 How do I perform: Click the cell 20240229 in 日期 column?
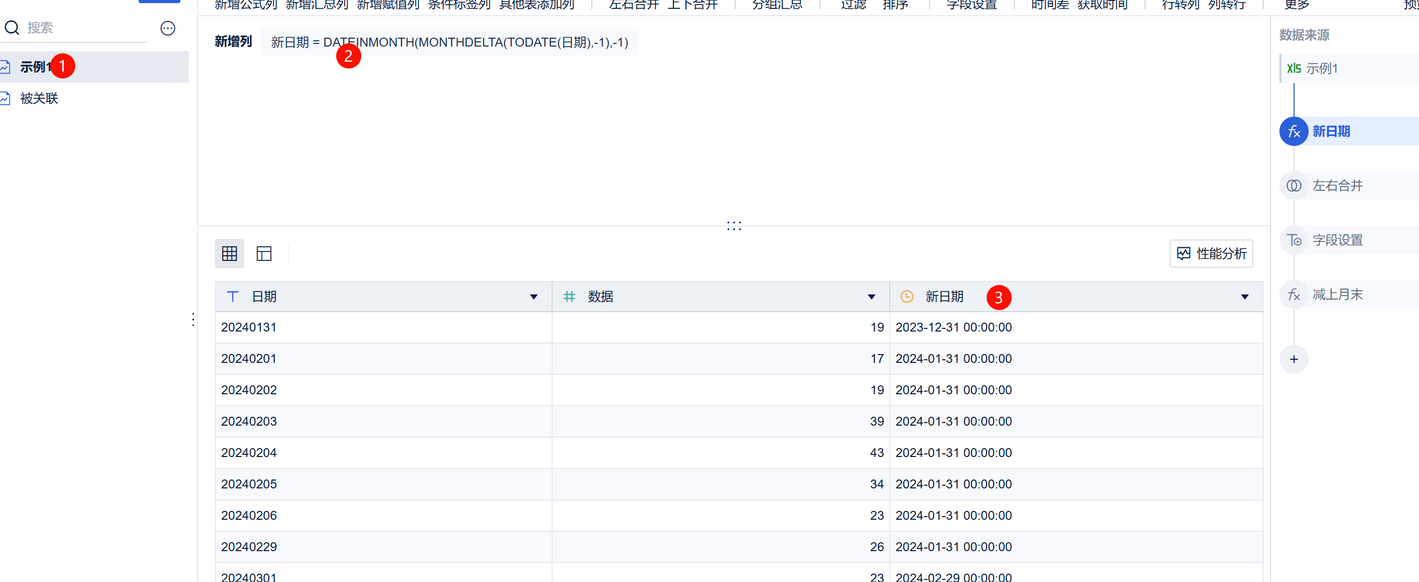(x=383, y=547)
